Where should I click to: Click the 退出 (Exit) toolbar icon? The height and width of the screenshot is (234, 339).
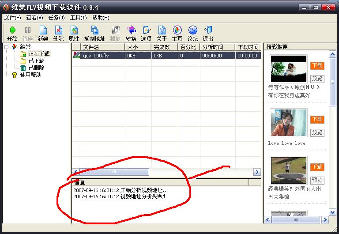pyautogui.click(x=208, y=30)
